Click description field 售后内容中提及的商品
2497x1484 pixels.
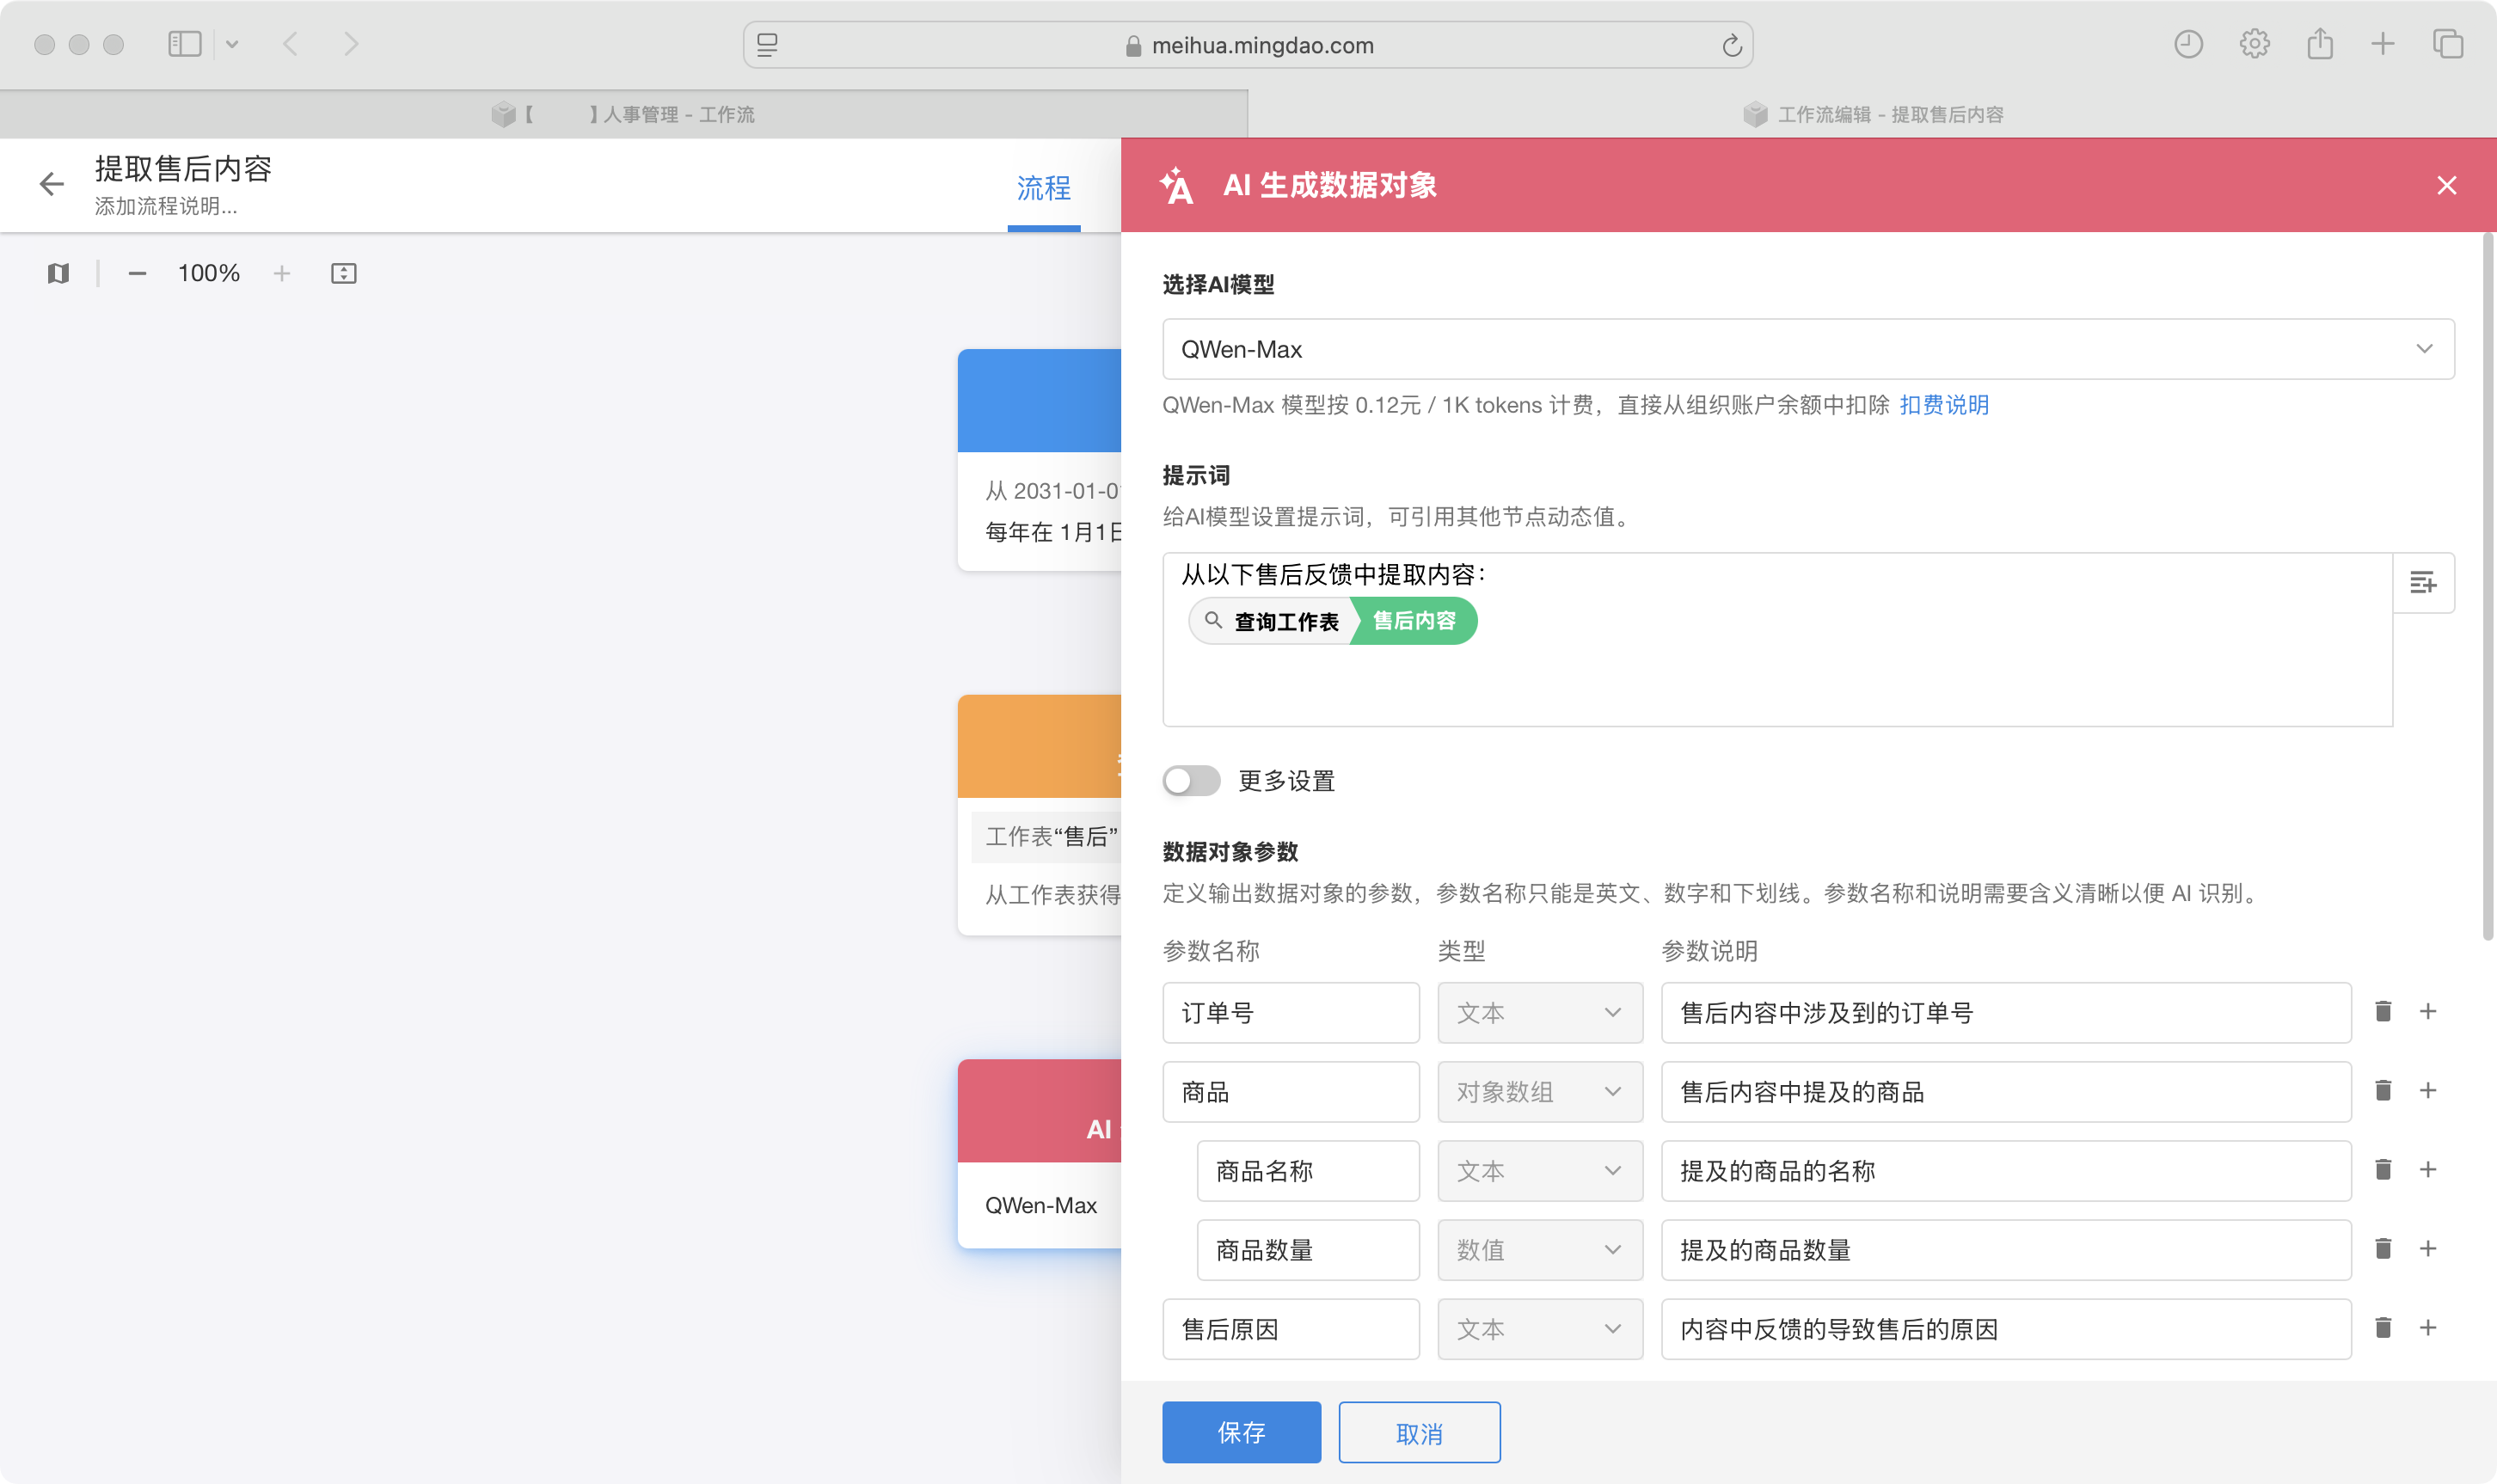point(2006,1092)
